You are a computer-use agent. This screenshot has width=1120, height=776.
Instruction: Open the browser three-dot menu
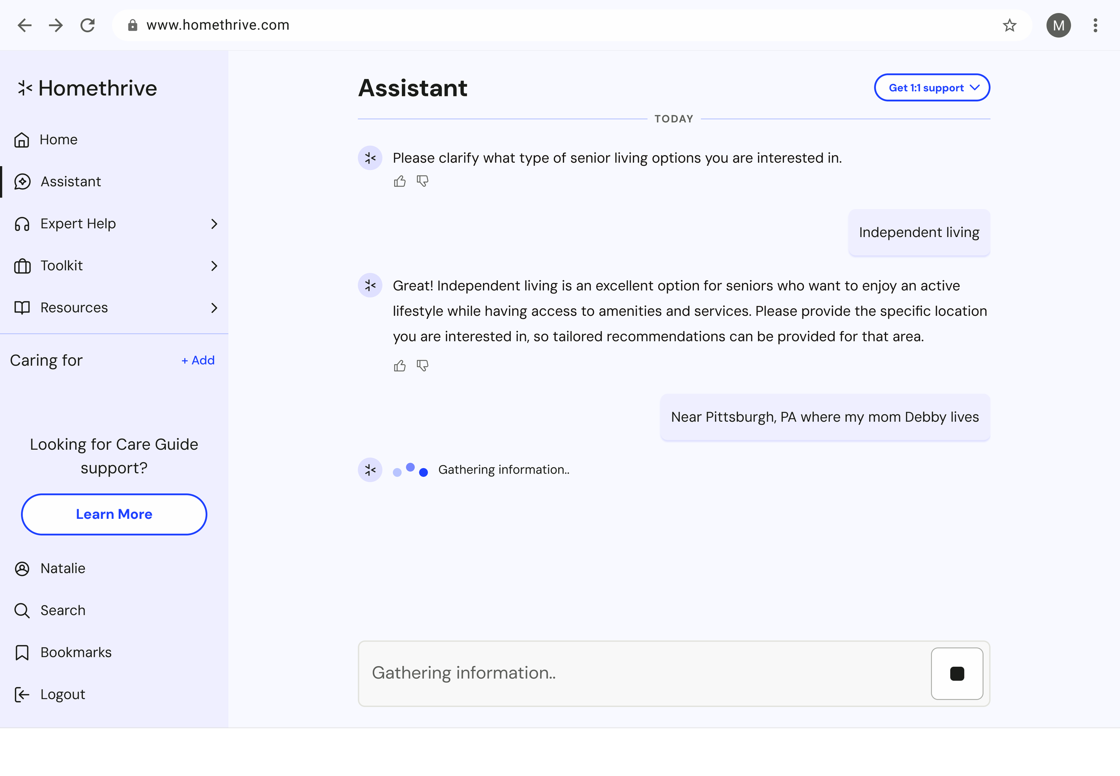click(x=1095, y=25)
